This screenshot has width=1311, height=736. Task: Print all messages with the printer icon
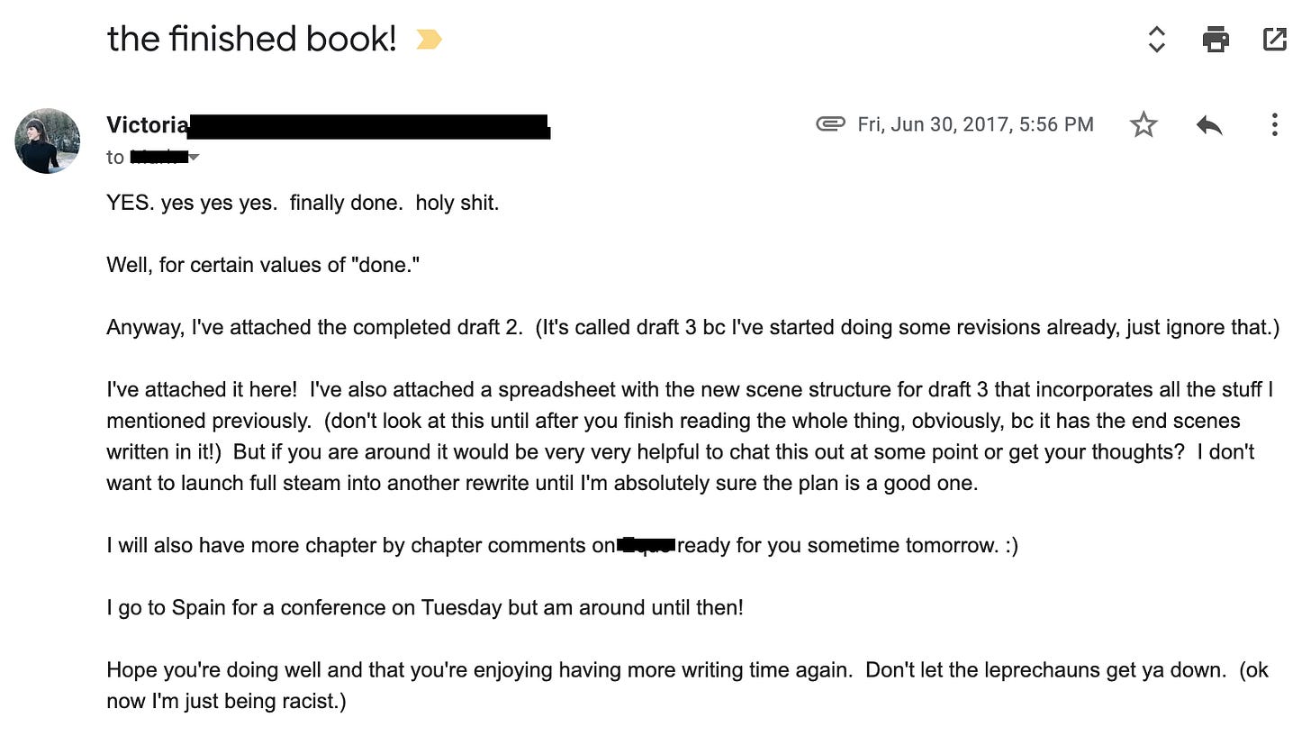[1216, 39]
